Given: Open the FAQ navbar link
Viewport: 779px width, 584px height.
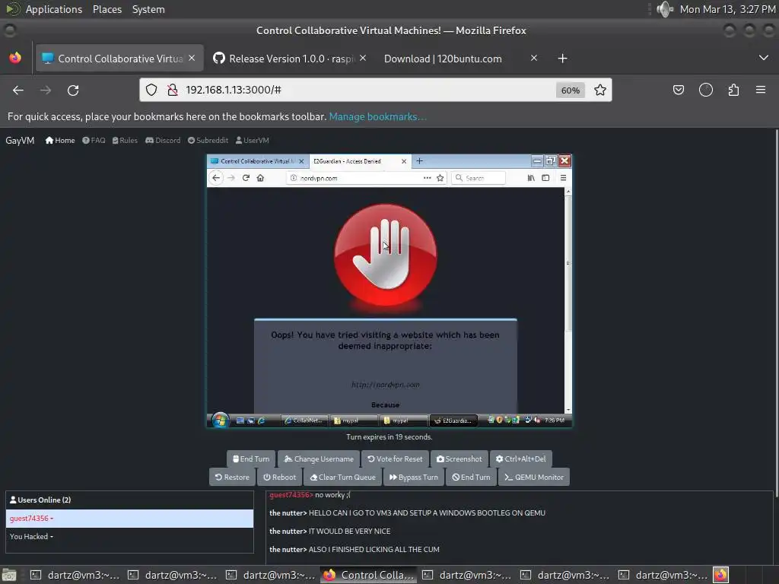Looking at the screenshot, I should point(94,141).
